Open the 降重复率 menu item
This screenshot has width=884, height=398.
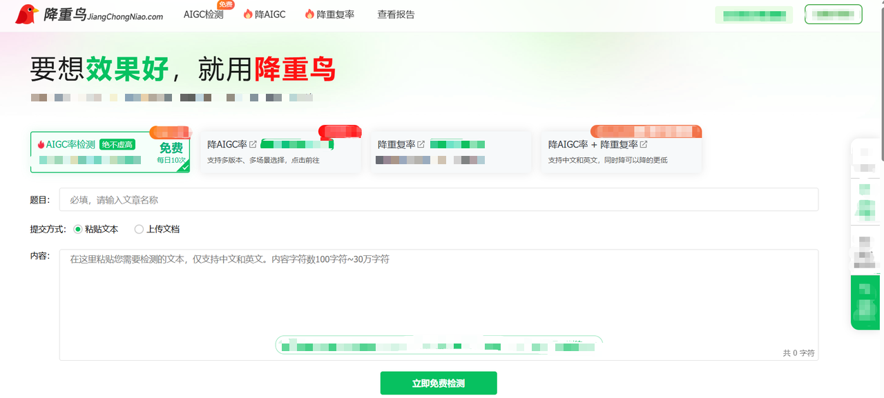pos(336,14)
